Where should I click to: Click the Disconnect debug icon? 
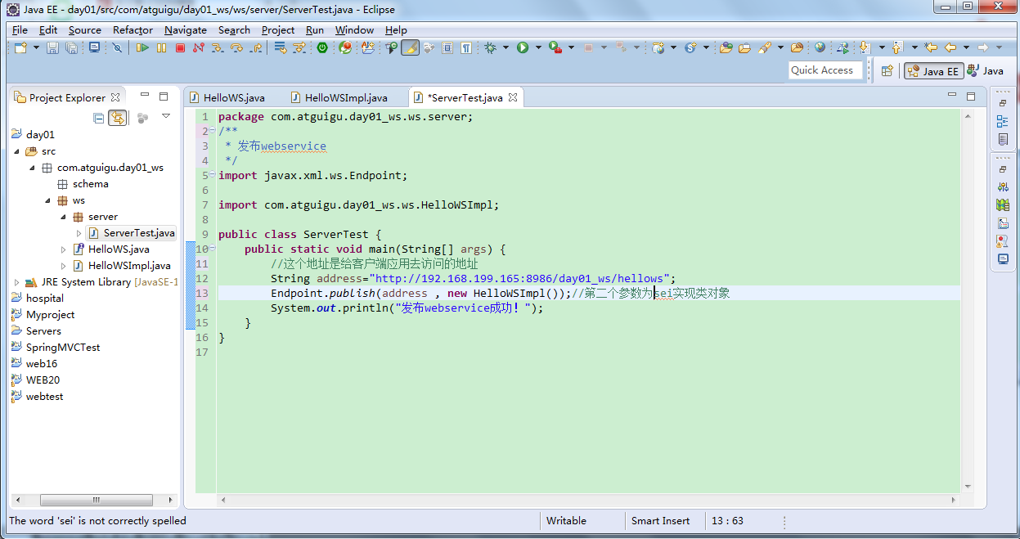(x=198, y=47)
